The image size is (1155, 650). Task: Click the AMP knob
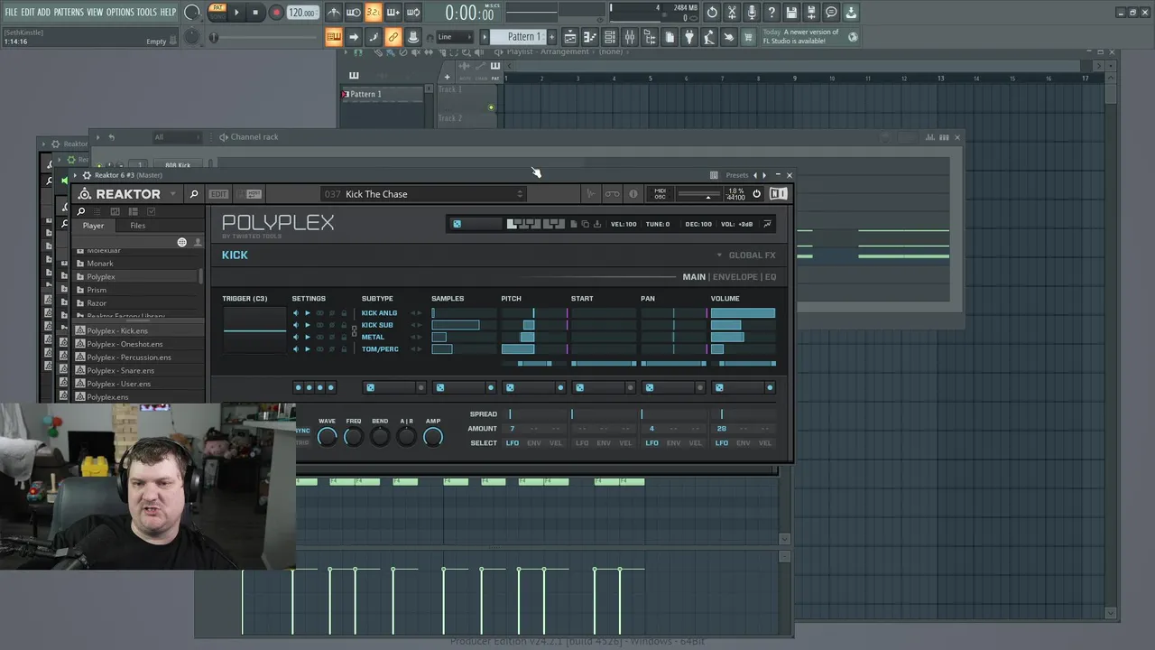pyautogui.click(x=433, y=438)
